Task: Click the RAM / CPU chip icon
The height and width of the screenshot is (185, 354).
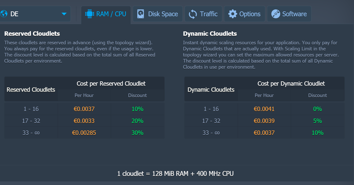Action: 89,14
